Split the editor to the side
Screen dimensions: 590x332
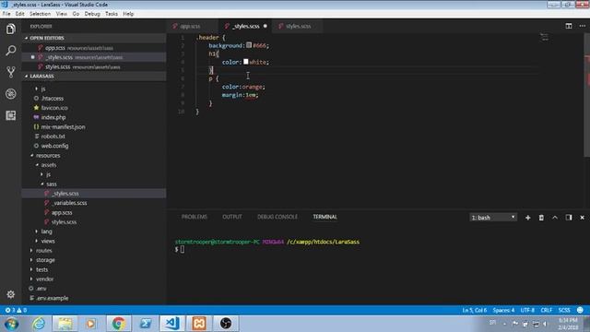(569, 26)
